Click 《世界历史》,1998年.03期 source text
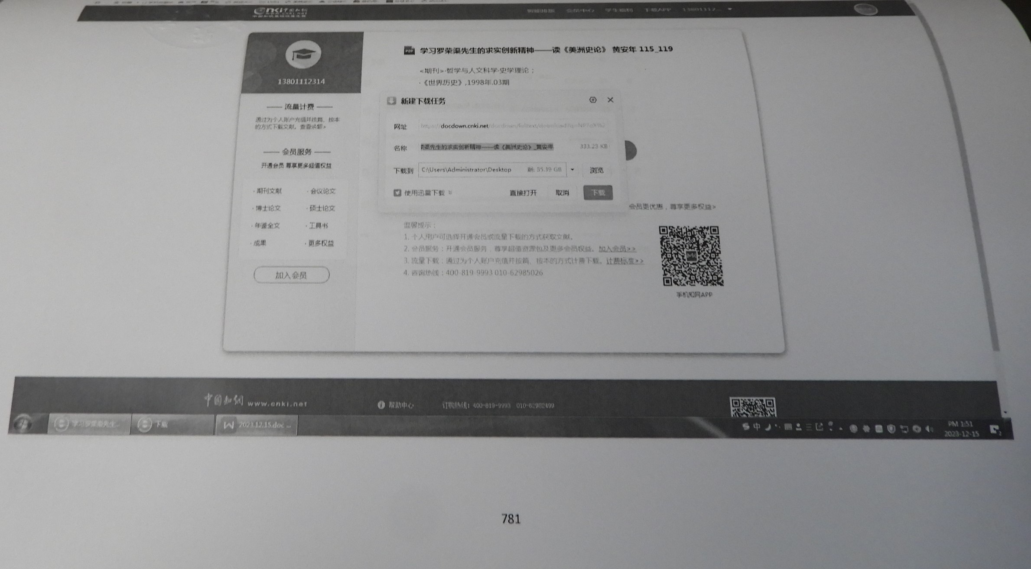Screen dimensions: 1031x569 [465, 82]
